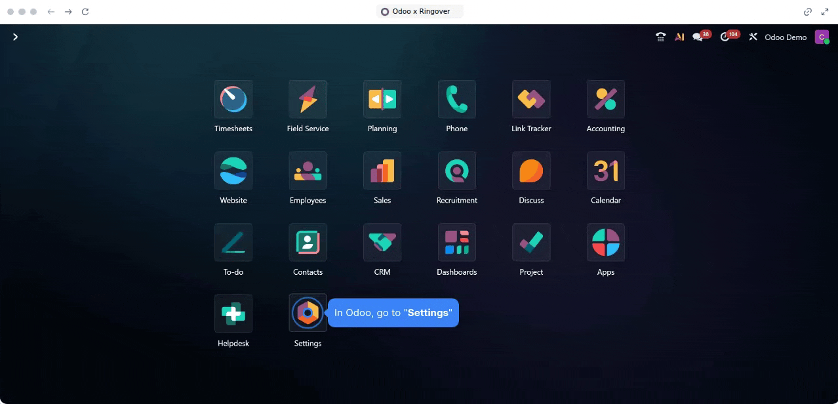Go forward with the browser forward arrow
Image resolution: width=838 pixels, height=404 pixels.
tap(68, 12)
